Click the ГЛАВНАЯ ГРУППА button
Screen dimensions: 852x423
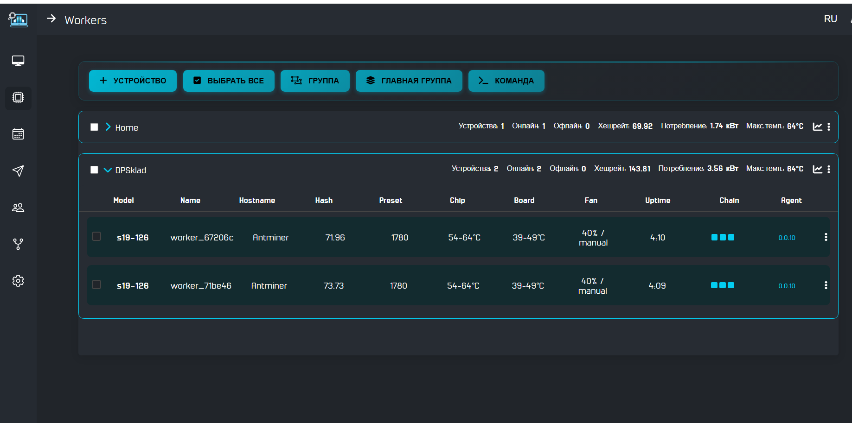coord(409,81)
